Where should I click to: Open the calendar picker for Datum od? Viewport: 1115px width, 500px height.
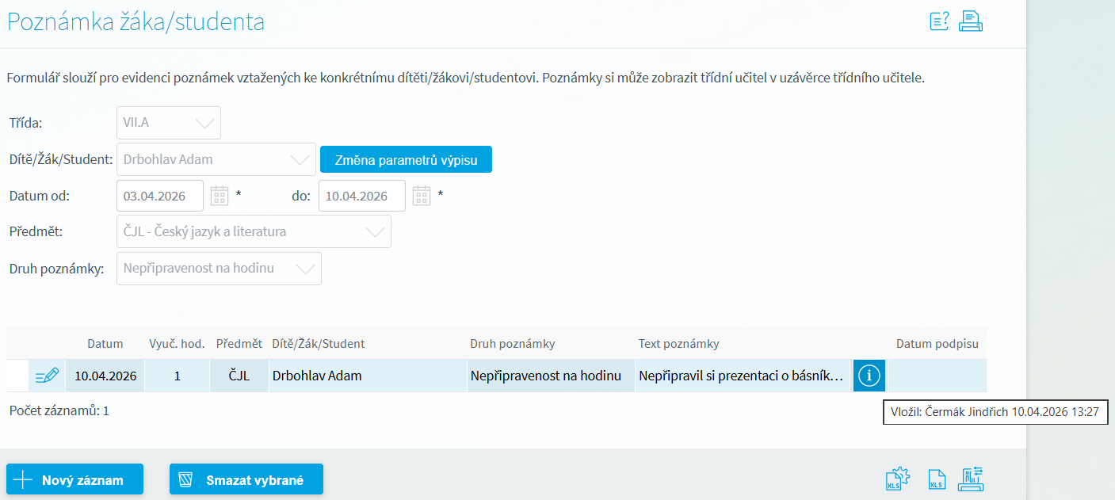click(x=220, y=196)
